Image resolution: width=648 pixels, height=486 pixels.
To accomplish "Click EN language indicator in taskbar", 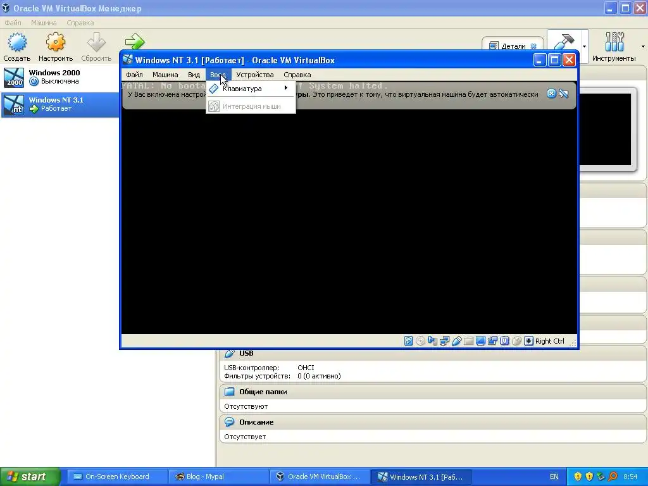I will tap(554, 477).
